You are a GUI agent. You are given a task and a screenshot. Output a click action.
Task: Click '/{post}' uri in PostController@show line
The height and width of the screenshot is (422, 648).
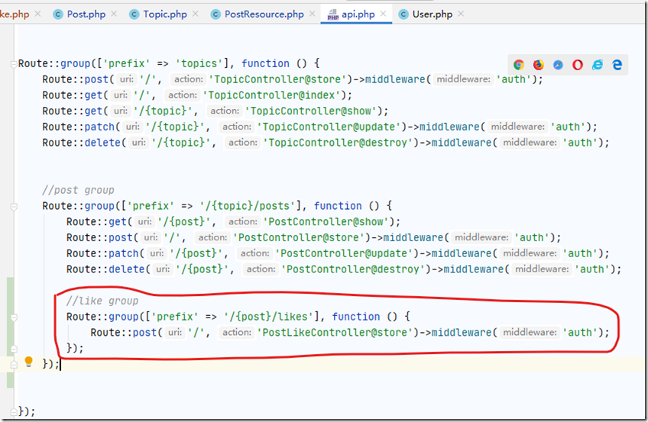click(184, 222)
